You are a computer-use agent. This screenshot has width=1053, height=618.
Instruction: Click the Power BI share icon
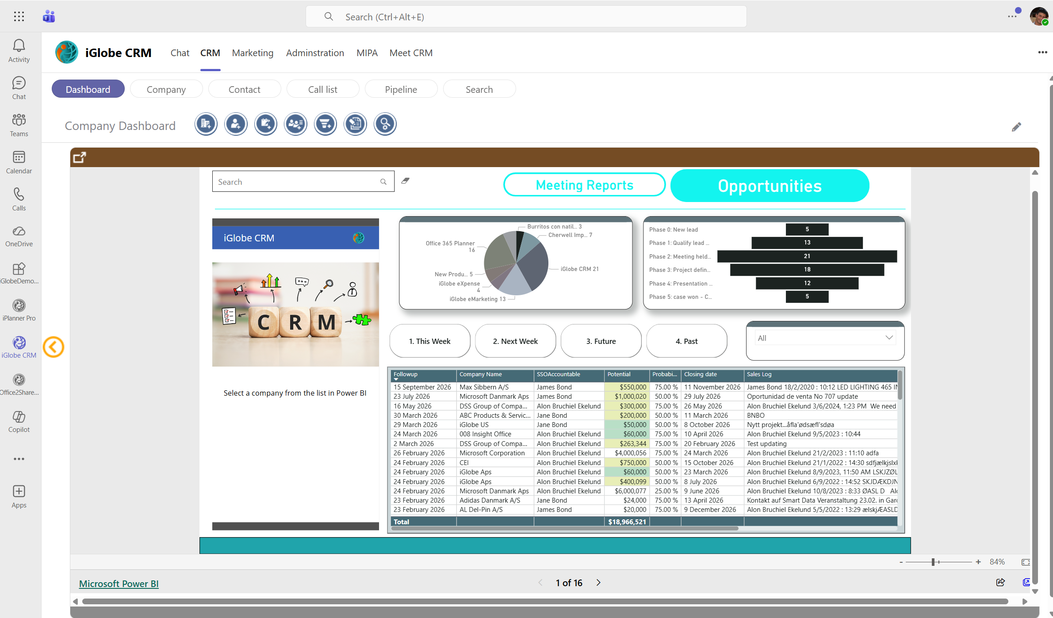pos(1000,582)
